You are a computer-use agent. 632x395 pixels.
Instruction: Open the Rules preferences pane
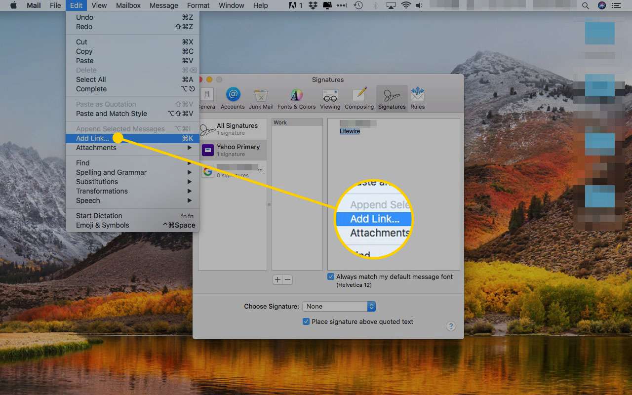(x=417, y=98)
